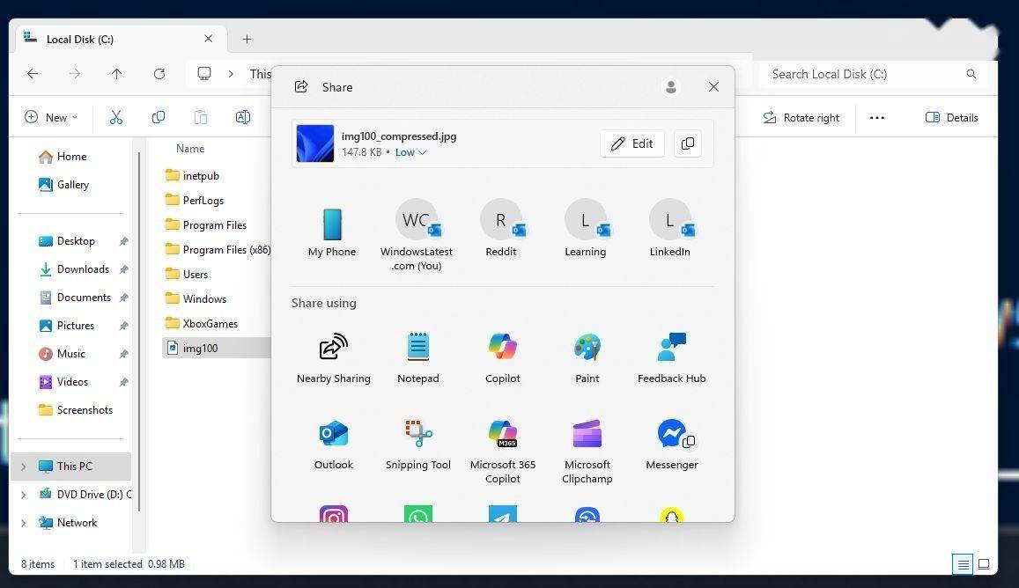Sort files by the Name column
The image size is (1019, 588).
[x=190, y=149]
